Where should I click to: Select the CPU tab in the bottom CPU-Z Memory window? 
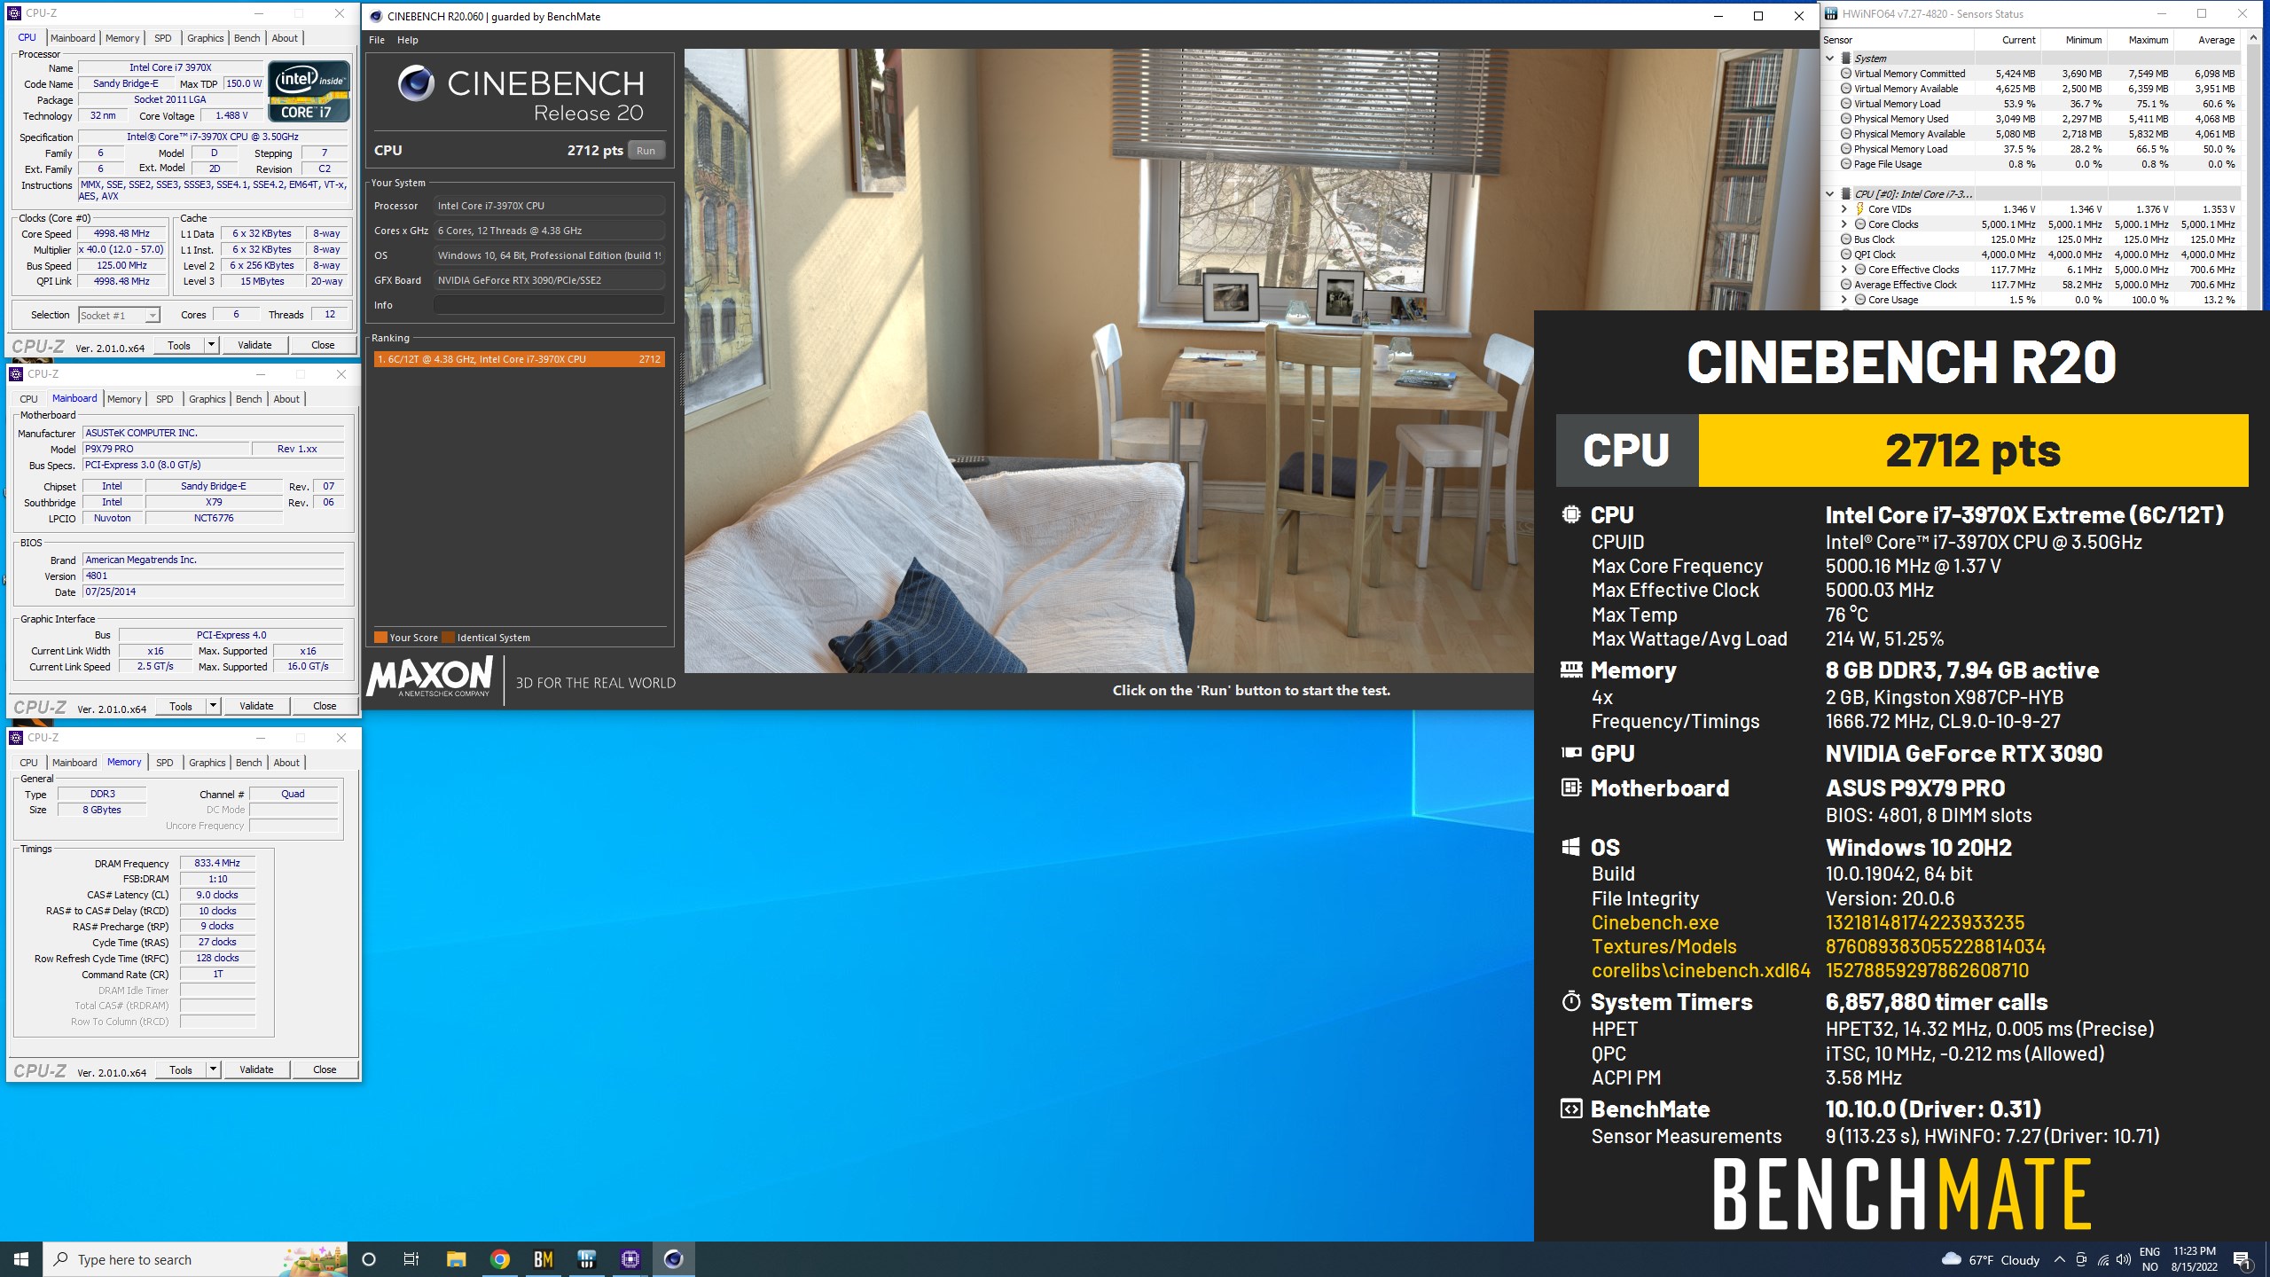(x=29, y=763)
